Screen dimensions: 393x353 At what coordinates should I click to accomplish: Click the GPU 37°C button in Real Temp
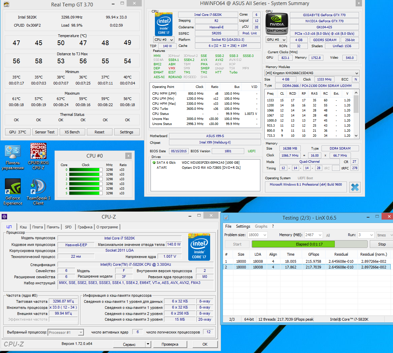(x=18, y=132)
